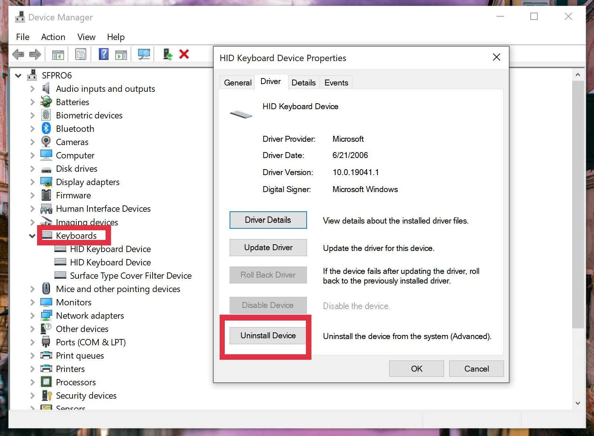Viewport: 594px width, 436px height.
Task: Click red X Uninstall device toolbar icon
Action: 184,54
